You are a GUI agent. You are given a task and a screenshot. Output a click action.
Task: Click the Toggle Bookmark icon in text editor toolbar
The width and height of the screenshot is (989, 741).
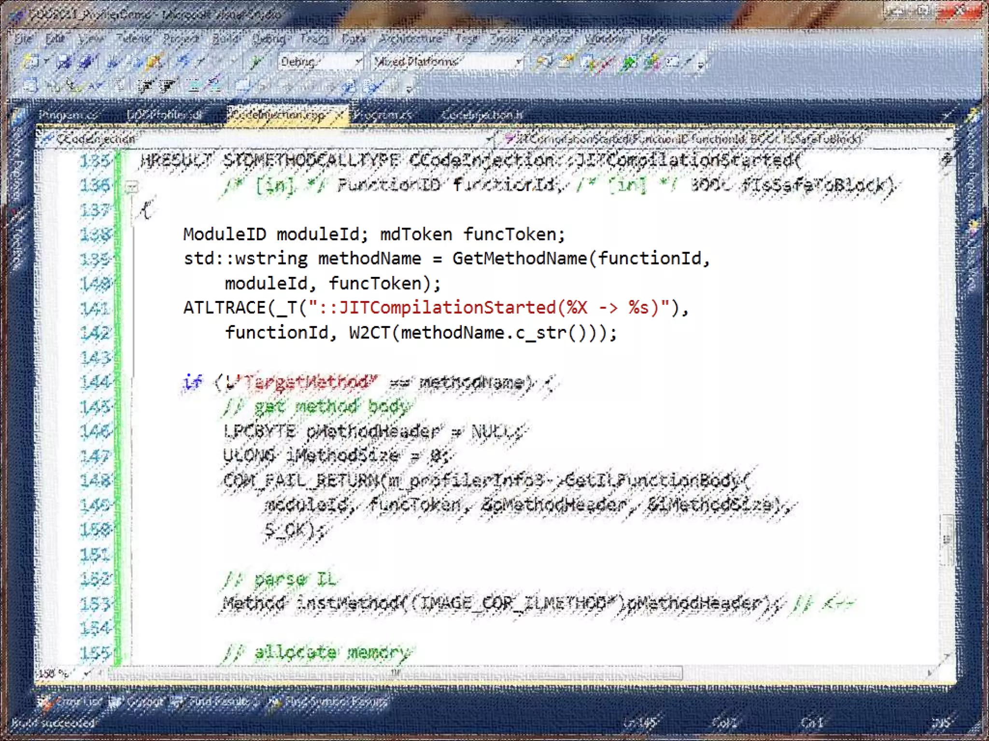(244, 87)
